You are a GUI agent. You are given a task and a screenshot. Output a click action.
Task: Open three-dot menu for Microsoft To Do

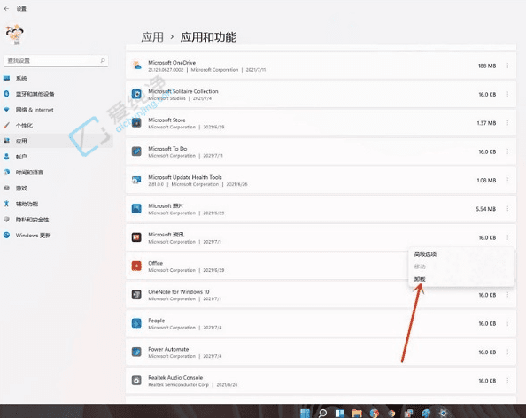pyautogui.click(x=507, y=151)
